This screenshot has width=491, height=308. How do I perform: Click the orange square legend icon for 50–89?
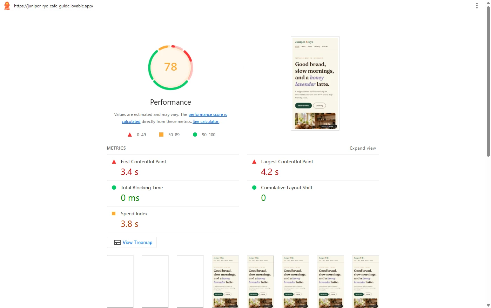coord(161,135)
